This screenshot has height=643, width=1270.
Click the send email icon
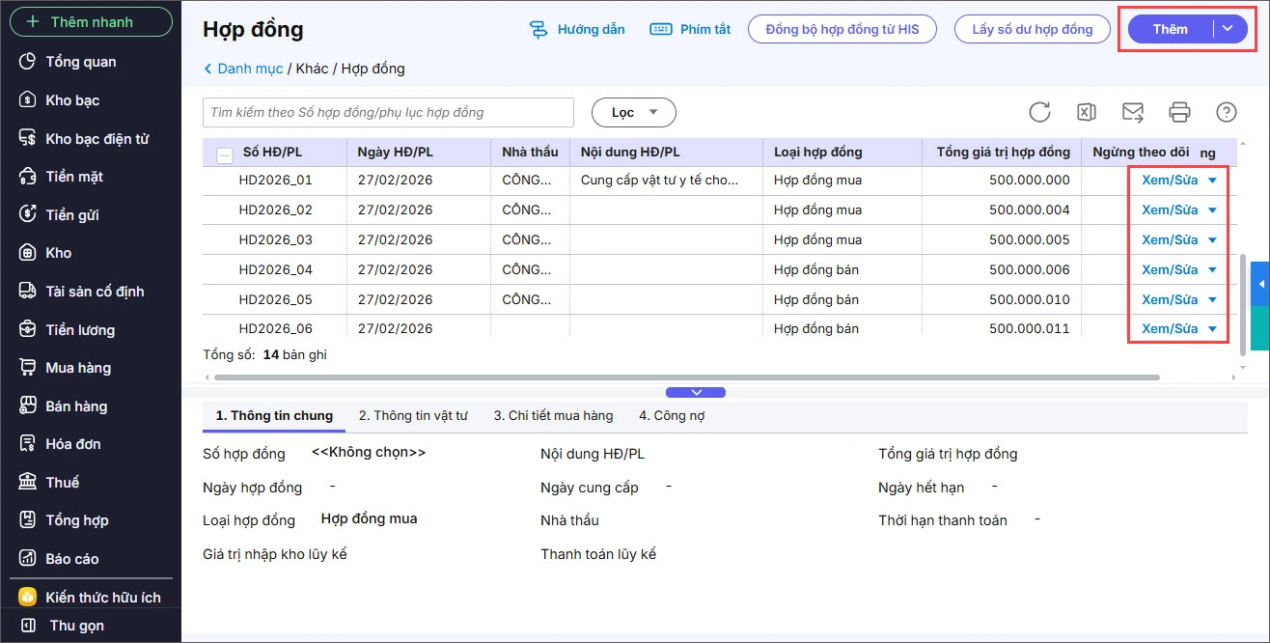(1133, 112)
